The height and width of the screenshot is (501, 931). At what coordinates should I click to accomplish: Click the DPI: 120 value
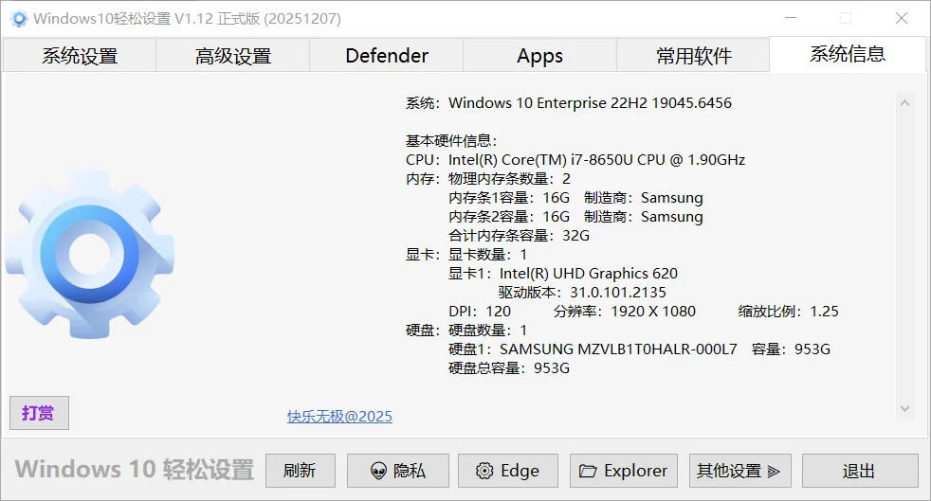point(479,312)
